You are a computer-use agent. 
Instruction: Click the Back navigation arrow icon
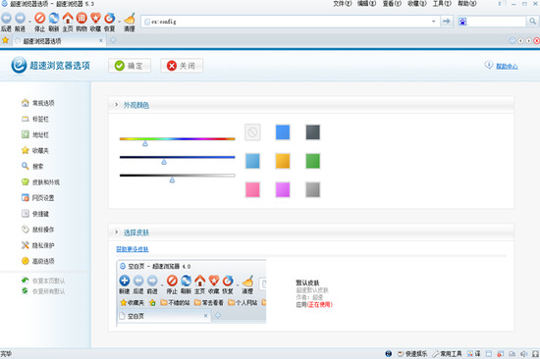pyautogui.click(x=7, y=18)
